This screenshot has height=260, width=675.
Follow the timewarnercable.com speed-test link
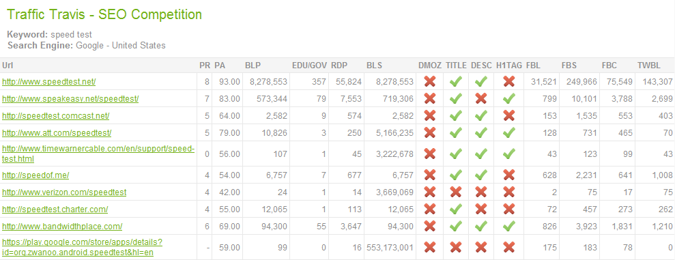point(98,154)
